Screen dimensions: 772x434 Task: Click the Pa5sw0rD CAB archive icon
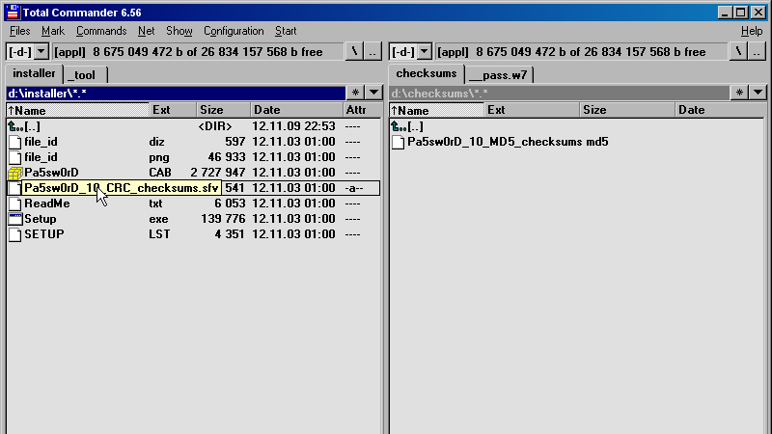[x=15, y=173]
